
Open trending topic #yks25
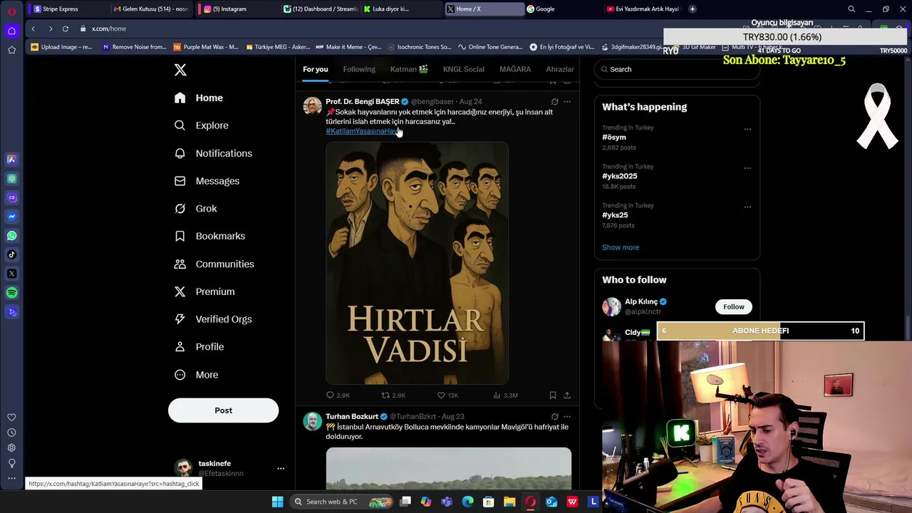tap(615, 215)
